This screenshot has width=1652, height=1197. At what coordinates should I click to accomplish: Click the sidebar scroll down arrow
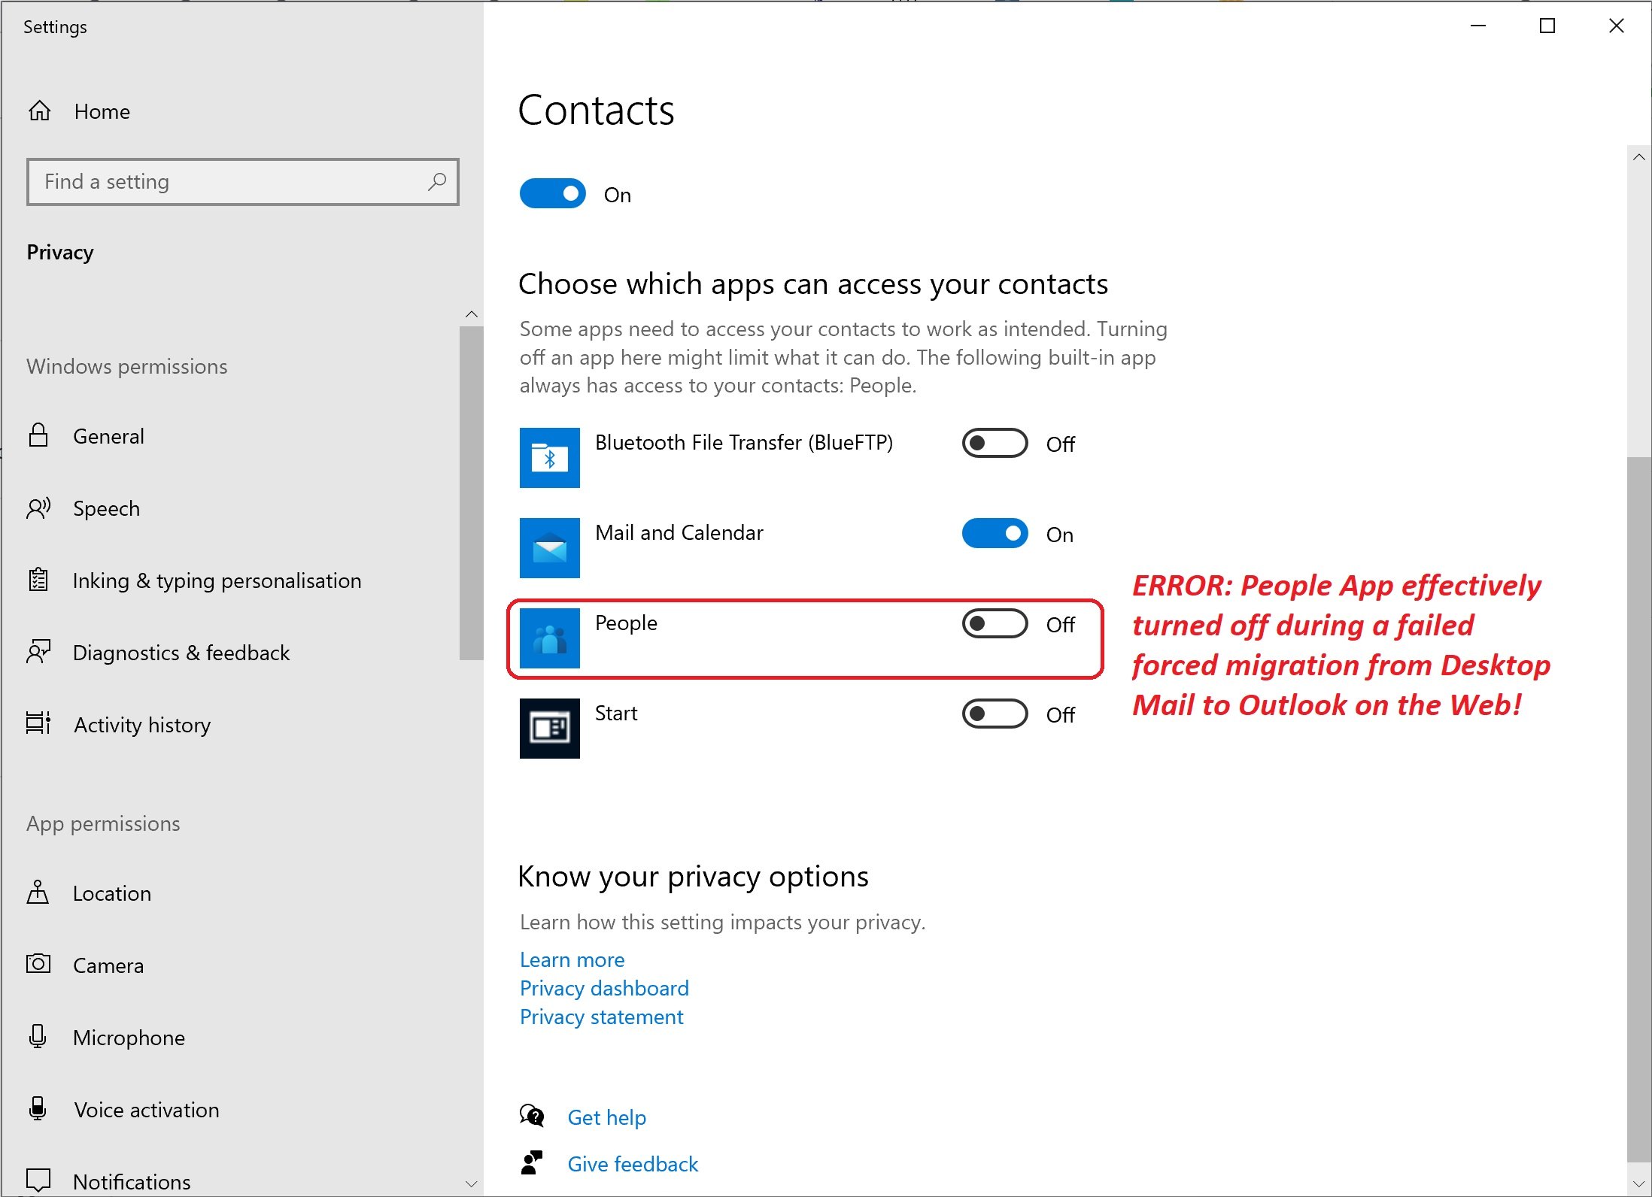[x=472, y=1183]
